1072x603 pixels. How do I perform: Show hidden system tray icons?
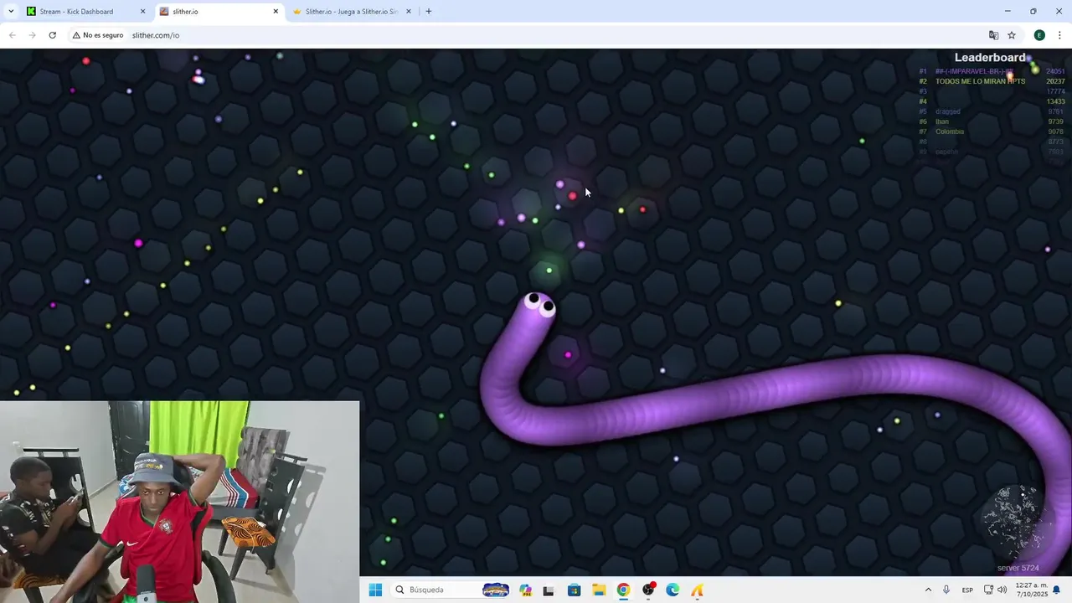pos(928,590)
